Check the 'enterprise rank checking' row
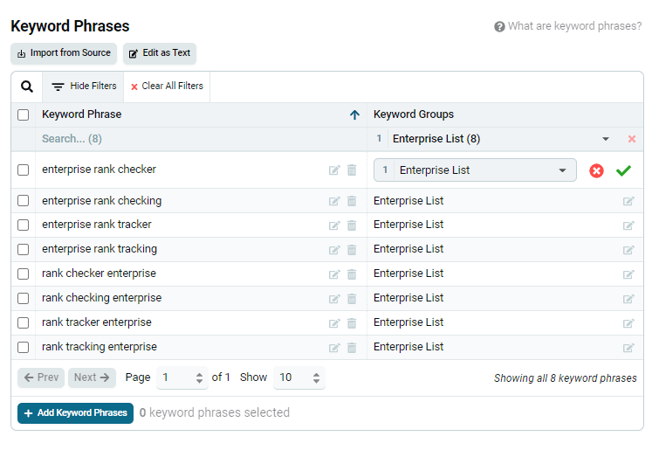The height and width of the screenshot is (457, 659). 23,201
